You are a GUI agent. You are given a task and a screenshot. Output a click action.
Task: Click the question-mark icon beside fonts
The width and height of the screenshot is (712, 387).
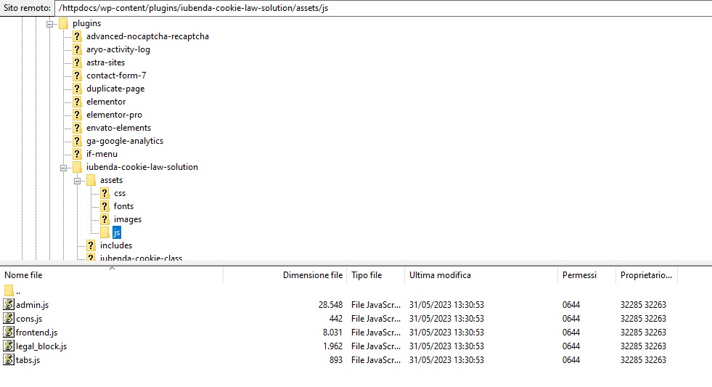point(105,206)
